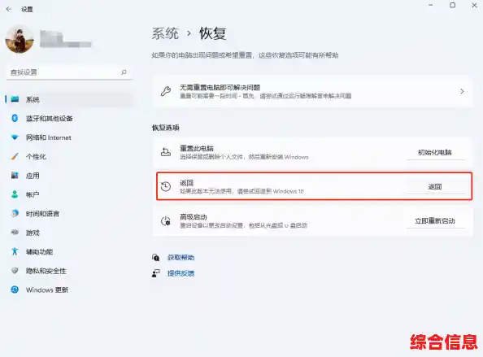Click the Windows Update icon
Viewport: 483px width, 357px height.
[x=15, y=290]
